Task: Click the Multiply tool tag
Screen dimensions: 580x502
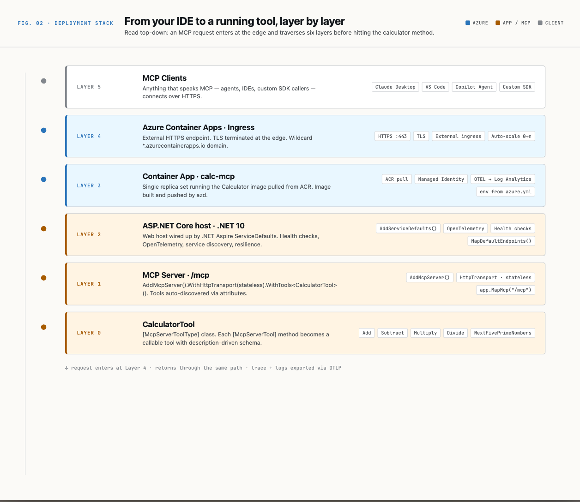Action: (x=425, y=333)
